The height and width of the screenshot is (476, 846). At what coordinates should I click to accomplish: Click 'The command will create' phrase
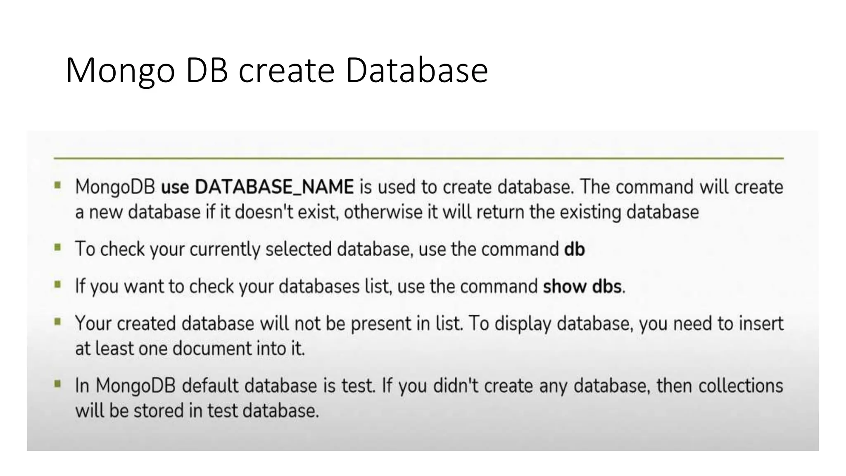[682, 187]
